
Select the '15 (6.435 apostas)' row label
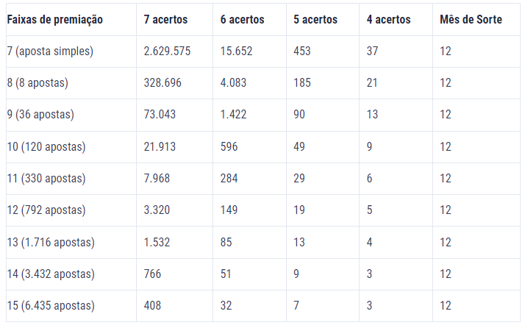click(x=51, y=305)
